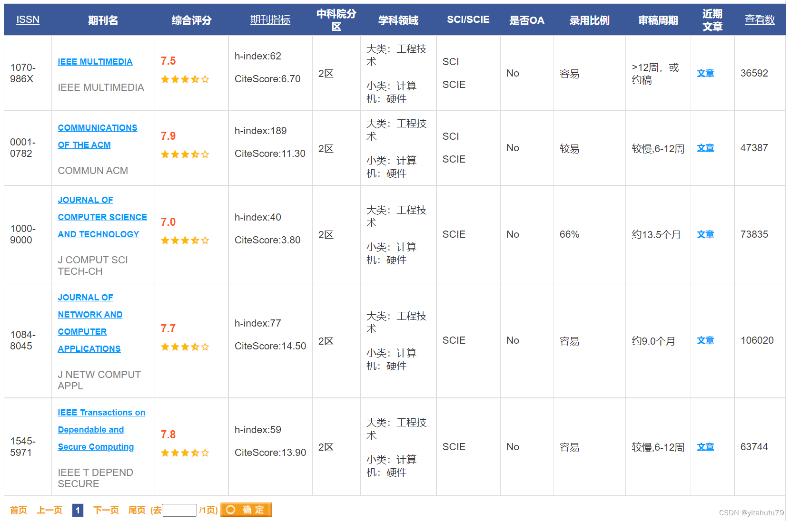Click the star rating under score 7.8
This screenshot has width=791, height=521.
(x=185, y=453)
